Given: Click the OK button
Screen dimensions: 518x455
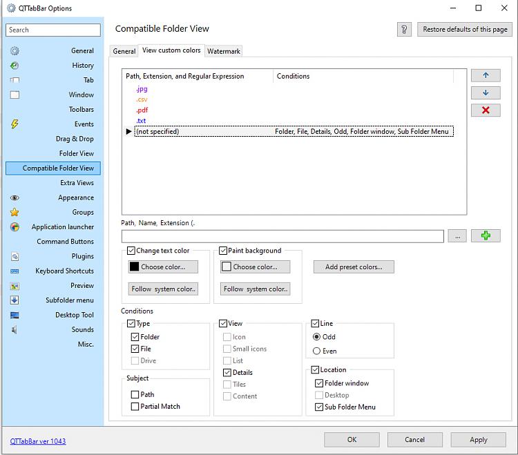Looking at the screenshot, I should pos(352,440).
